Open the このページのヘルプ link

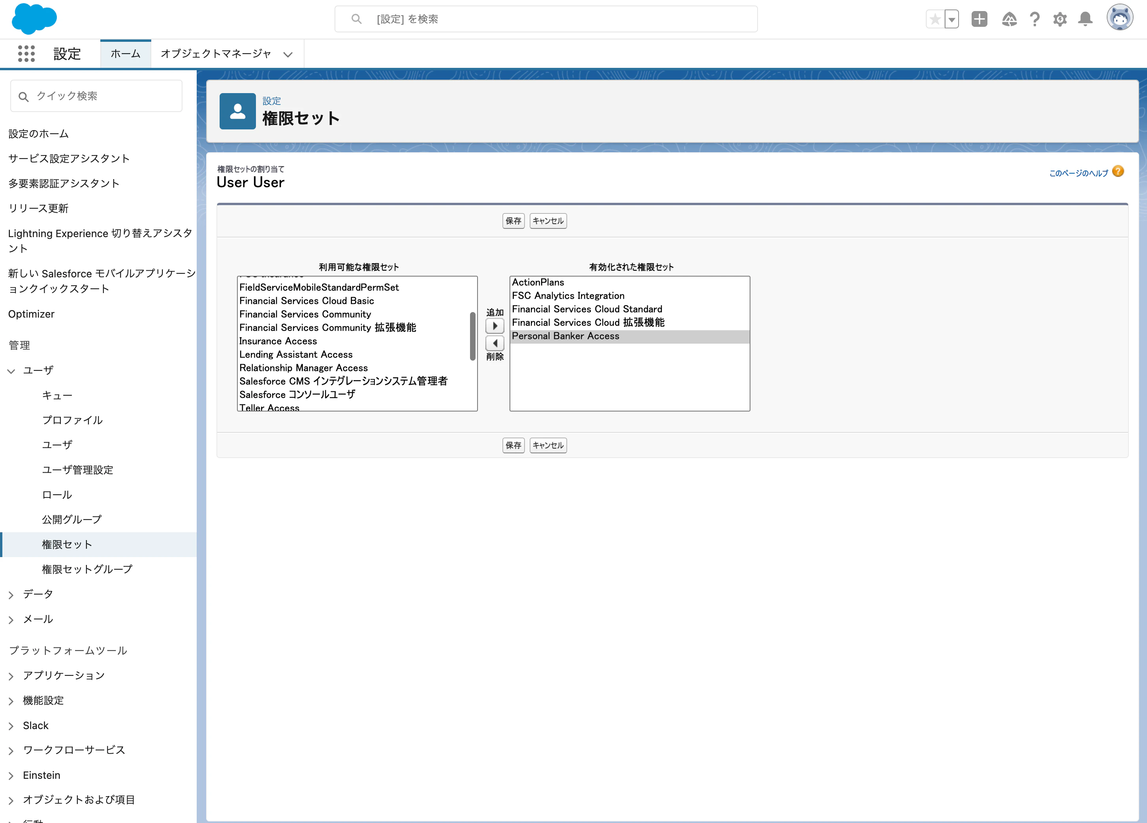point(1079,173)
